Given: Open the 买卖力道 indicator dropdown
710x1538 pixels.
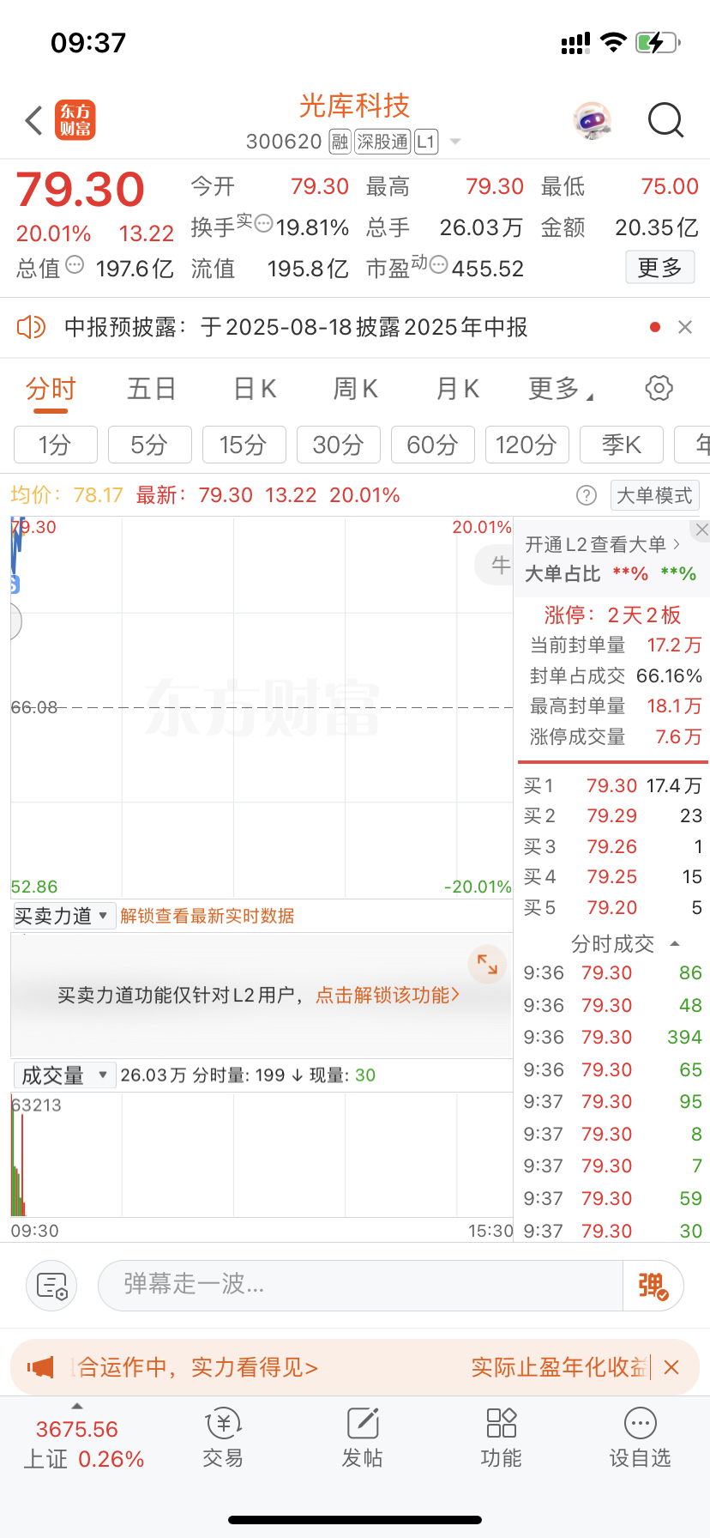Looking at the screenshot, I should click(63, 916).
